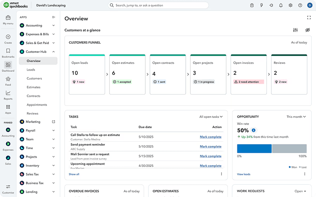Click the notifications bell icon
This screenshot has width=316, height=197.
click(x=281, y=5)
